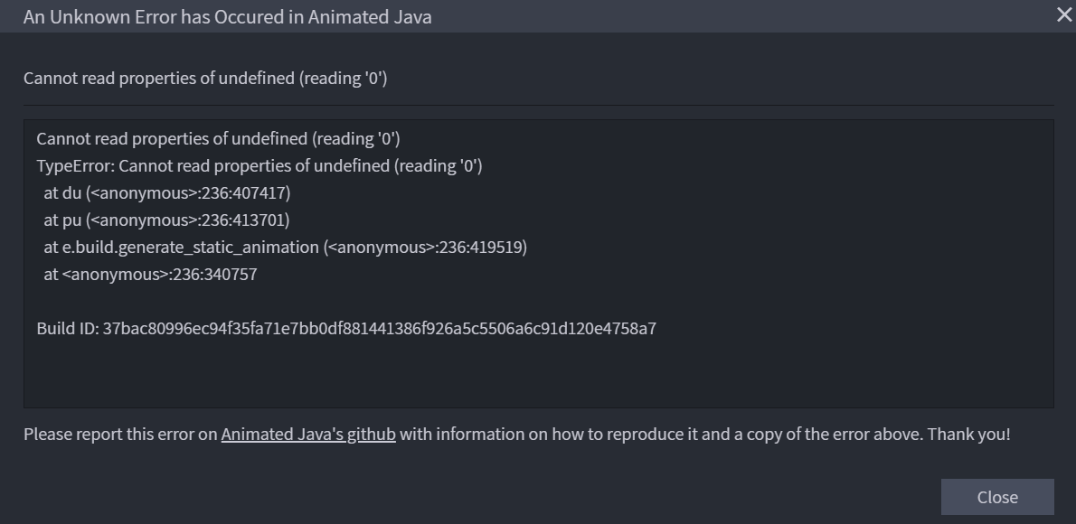The image size is (1076, 524).
Task: Click the dialog title bar
Action: pos(543,16)
